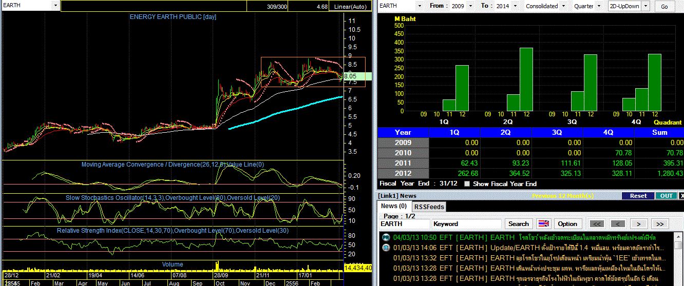Open the 2D-UpDown chart style dropdown
684x286 pixels.
point(645,6)
